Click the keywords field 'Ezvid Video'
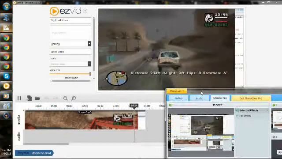This screenshot has height=159, width=282. (x=70, y=52)
